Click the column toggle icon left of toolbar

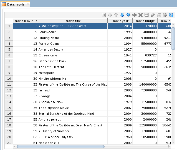(x=104, y=15)
